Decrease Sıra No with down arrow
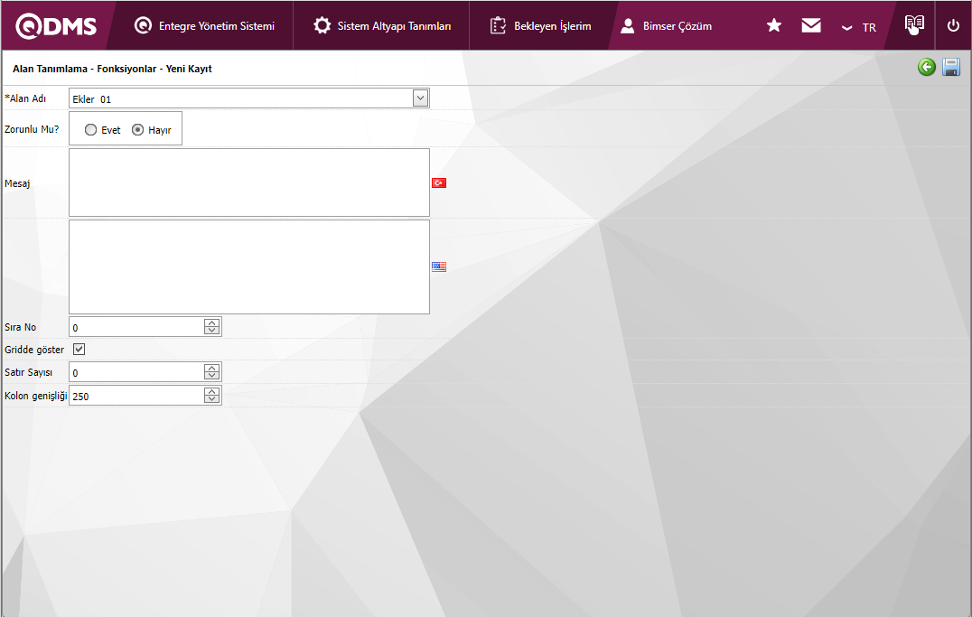Viewport: 972px width, 617px height. 212,332
